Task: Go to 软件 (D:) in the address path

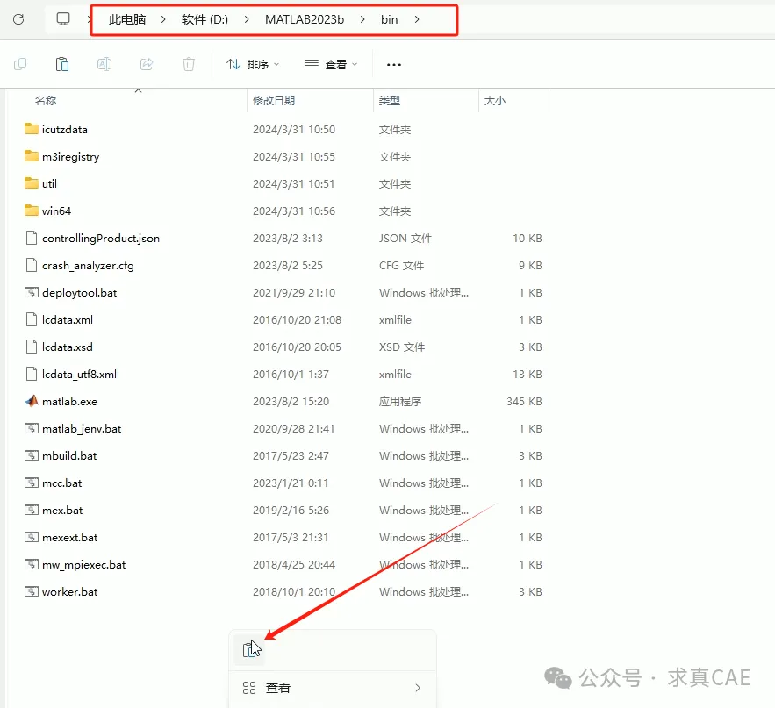Action: point(205,20)
